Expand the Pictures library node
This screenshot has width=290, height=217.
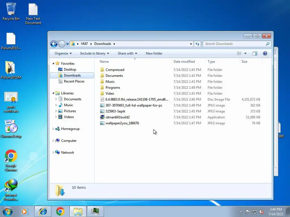tap(56, 111)
